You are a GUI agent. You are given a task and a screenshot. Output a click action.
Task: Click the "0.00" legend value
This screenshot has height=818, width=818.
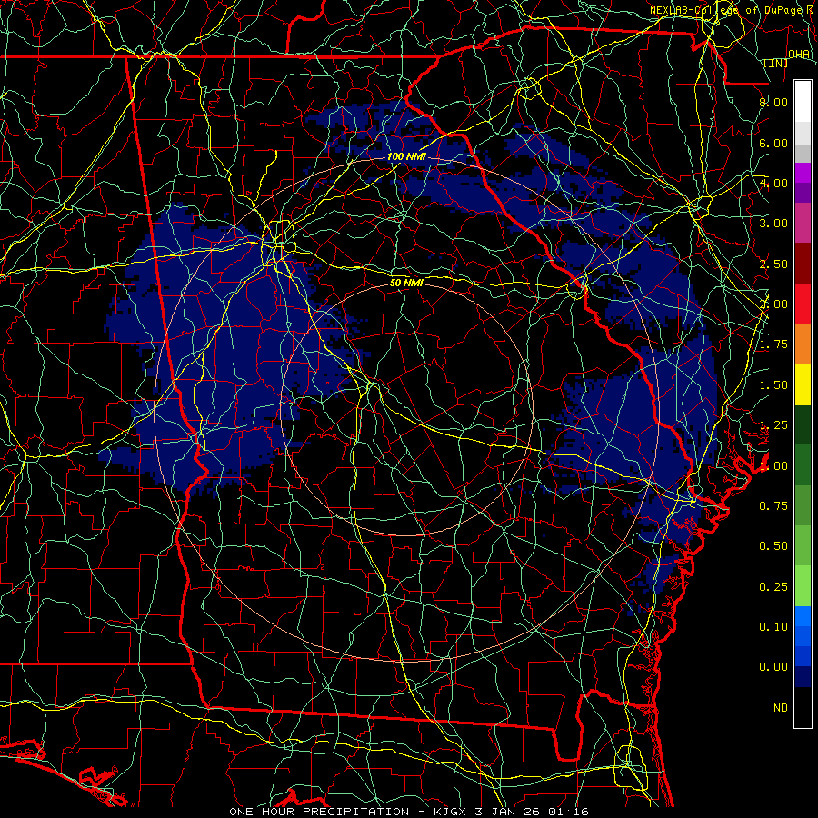click(773, 667)
